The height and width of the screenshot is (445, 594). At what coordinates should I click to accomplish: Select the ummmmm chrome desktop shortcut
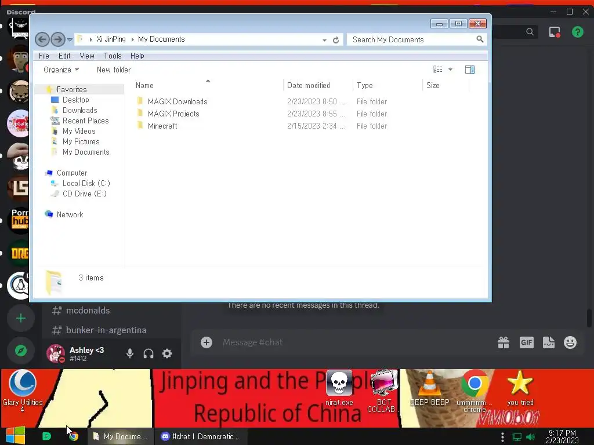click(x=475, y=391)
